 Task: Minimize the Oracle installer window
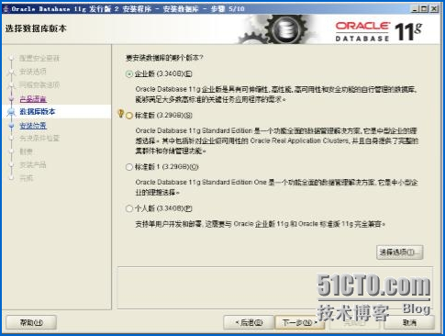click(x=415, y=9)
